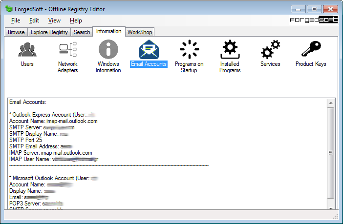The image size is (343, 224).
Task: Open the Edit menu
Action: [34, 20]
